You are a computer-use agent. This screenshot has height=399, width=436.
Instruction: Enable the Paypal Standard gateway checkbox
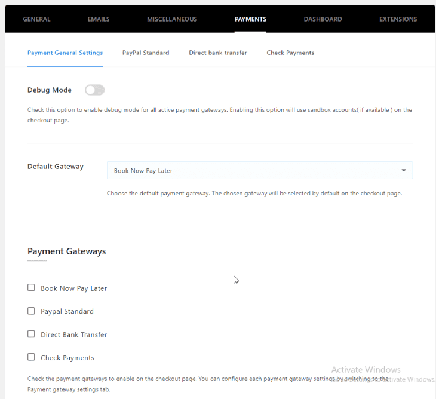31,311
